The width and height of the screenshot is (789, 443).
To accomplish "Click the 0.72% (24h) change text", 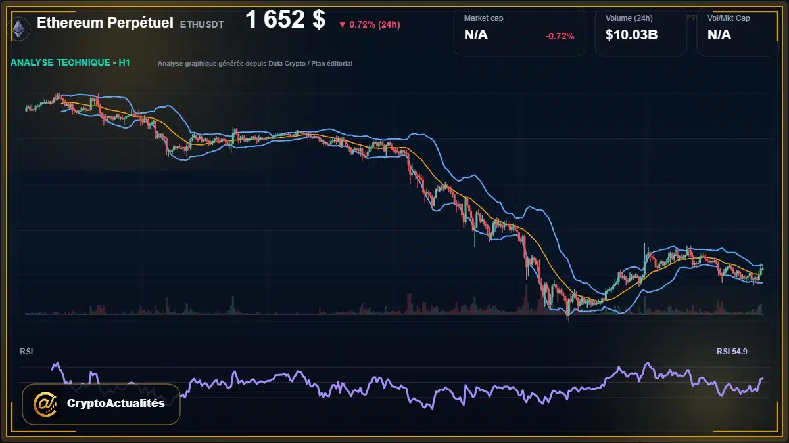I will coord(374,24).
